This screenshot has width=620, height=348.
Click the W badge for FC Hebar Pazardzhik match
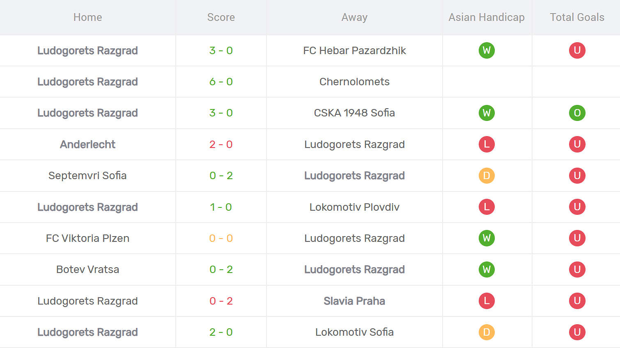coord(487,50)
